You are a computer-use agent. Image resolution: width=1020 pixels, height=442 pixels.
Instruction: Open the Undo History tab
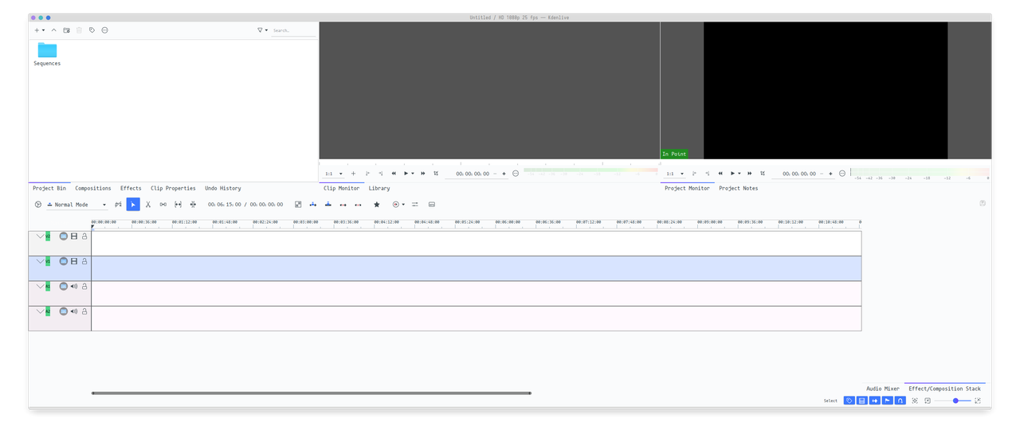[x=223, y=188]
